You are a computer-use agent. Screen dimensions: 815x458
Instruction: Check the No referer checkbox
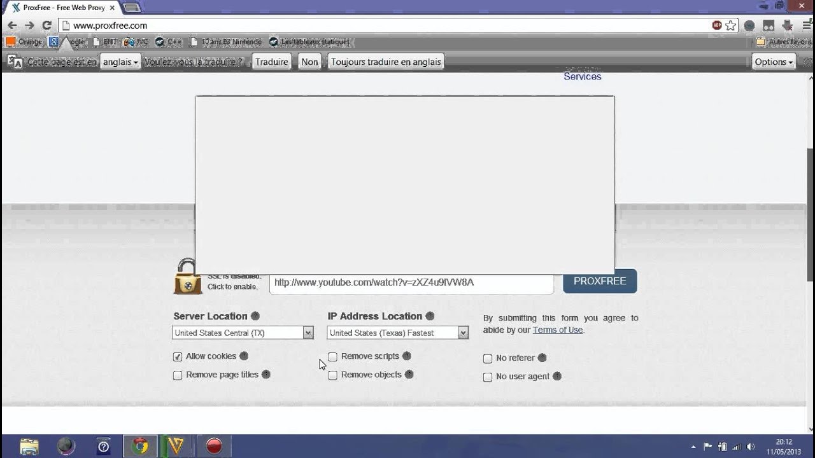pos(488,359)
